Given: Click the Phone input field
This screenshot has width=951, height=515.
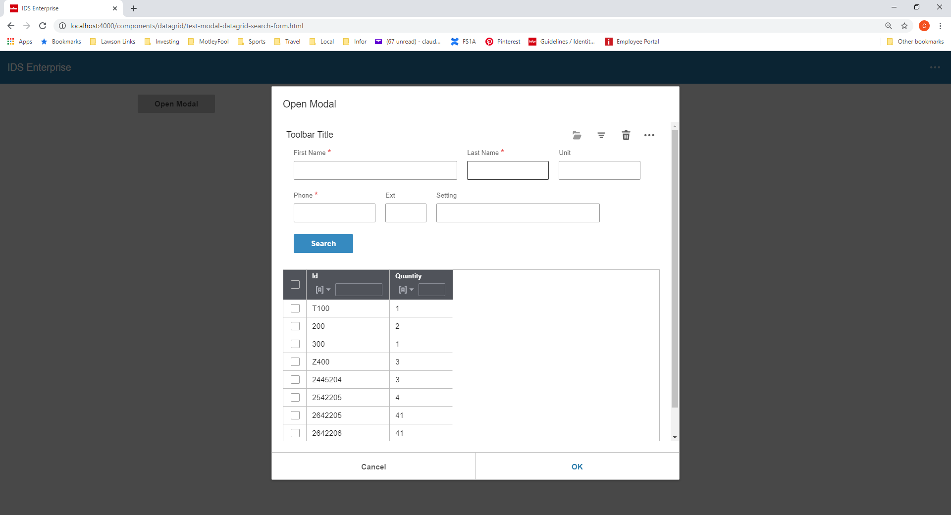Looking at the screenshot, I should tap(334, 213).
